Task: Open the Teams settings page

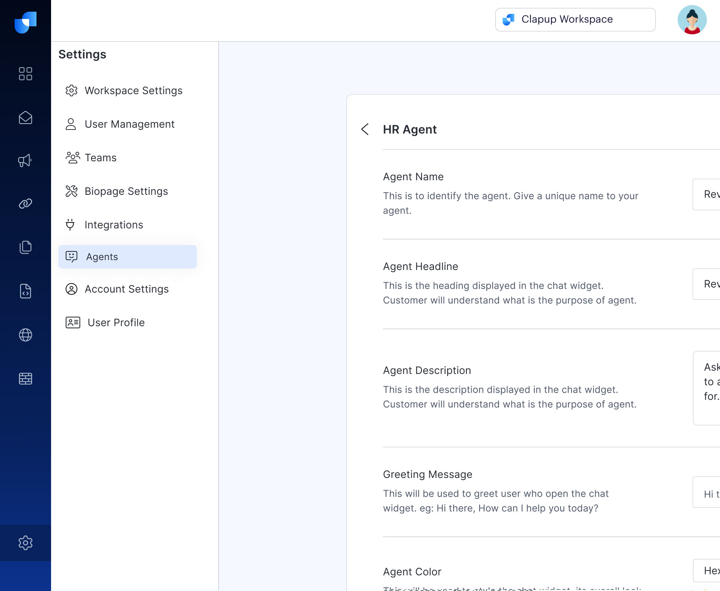Action: pyautogui.click(x=128, y=158)
